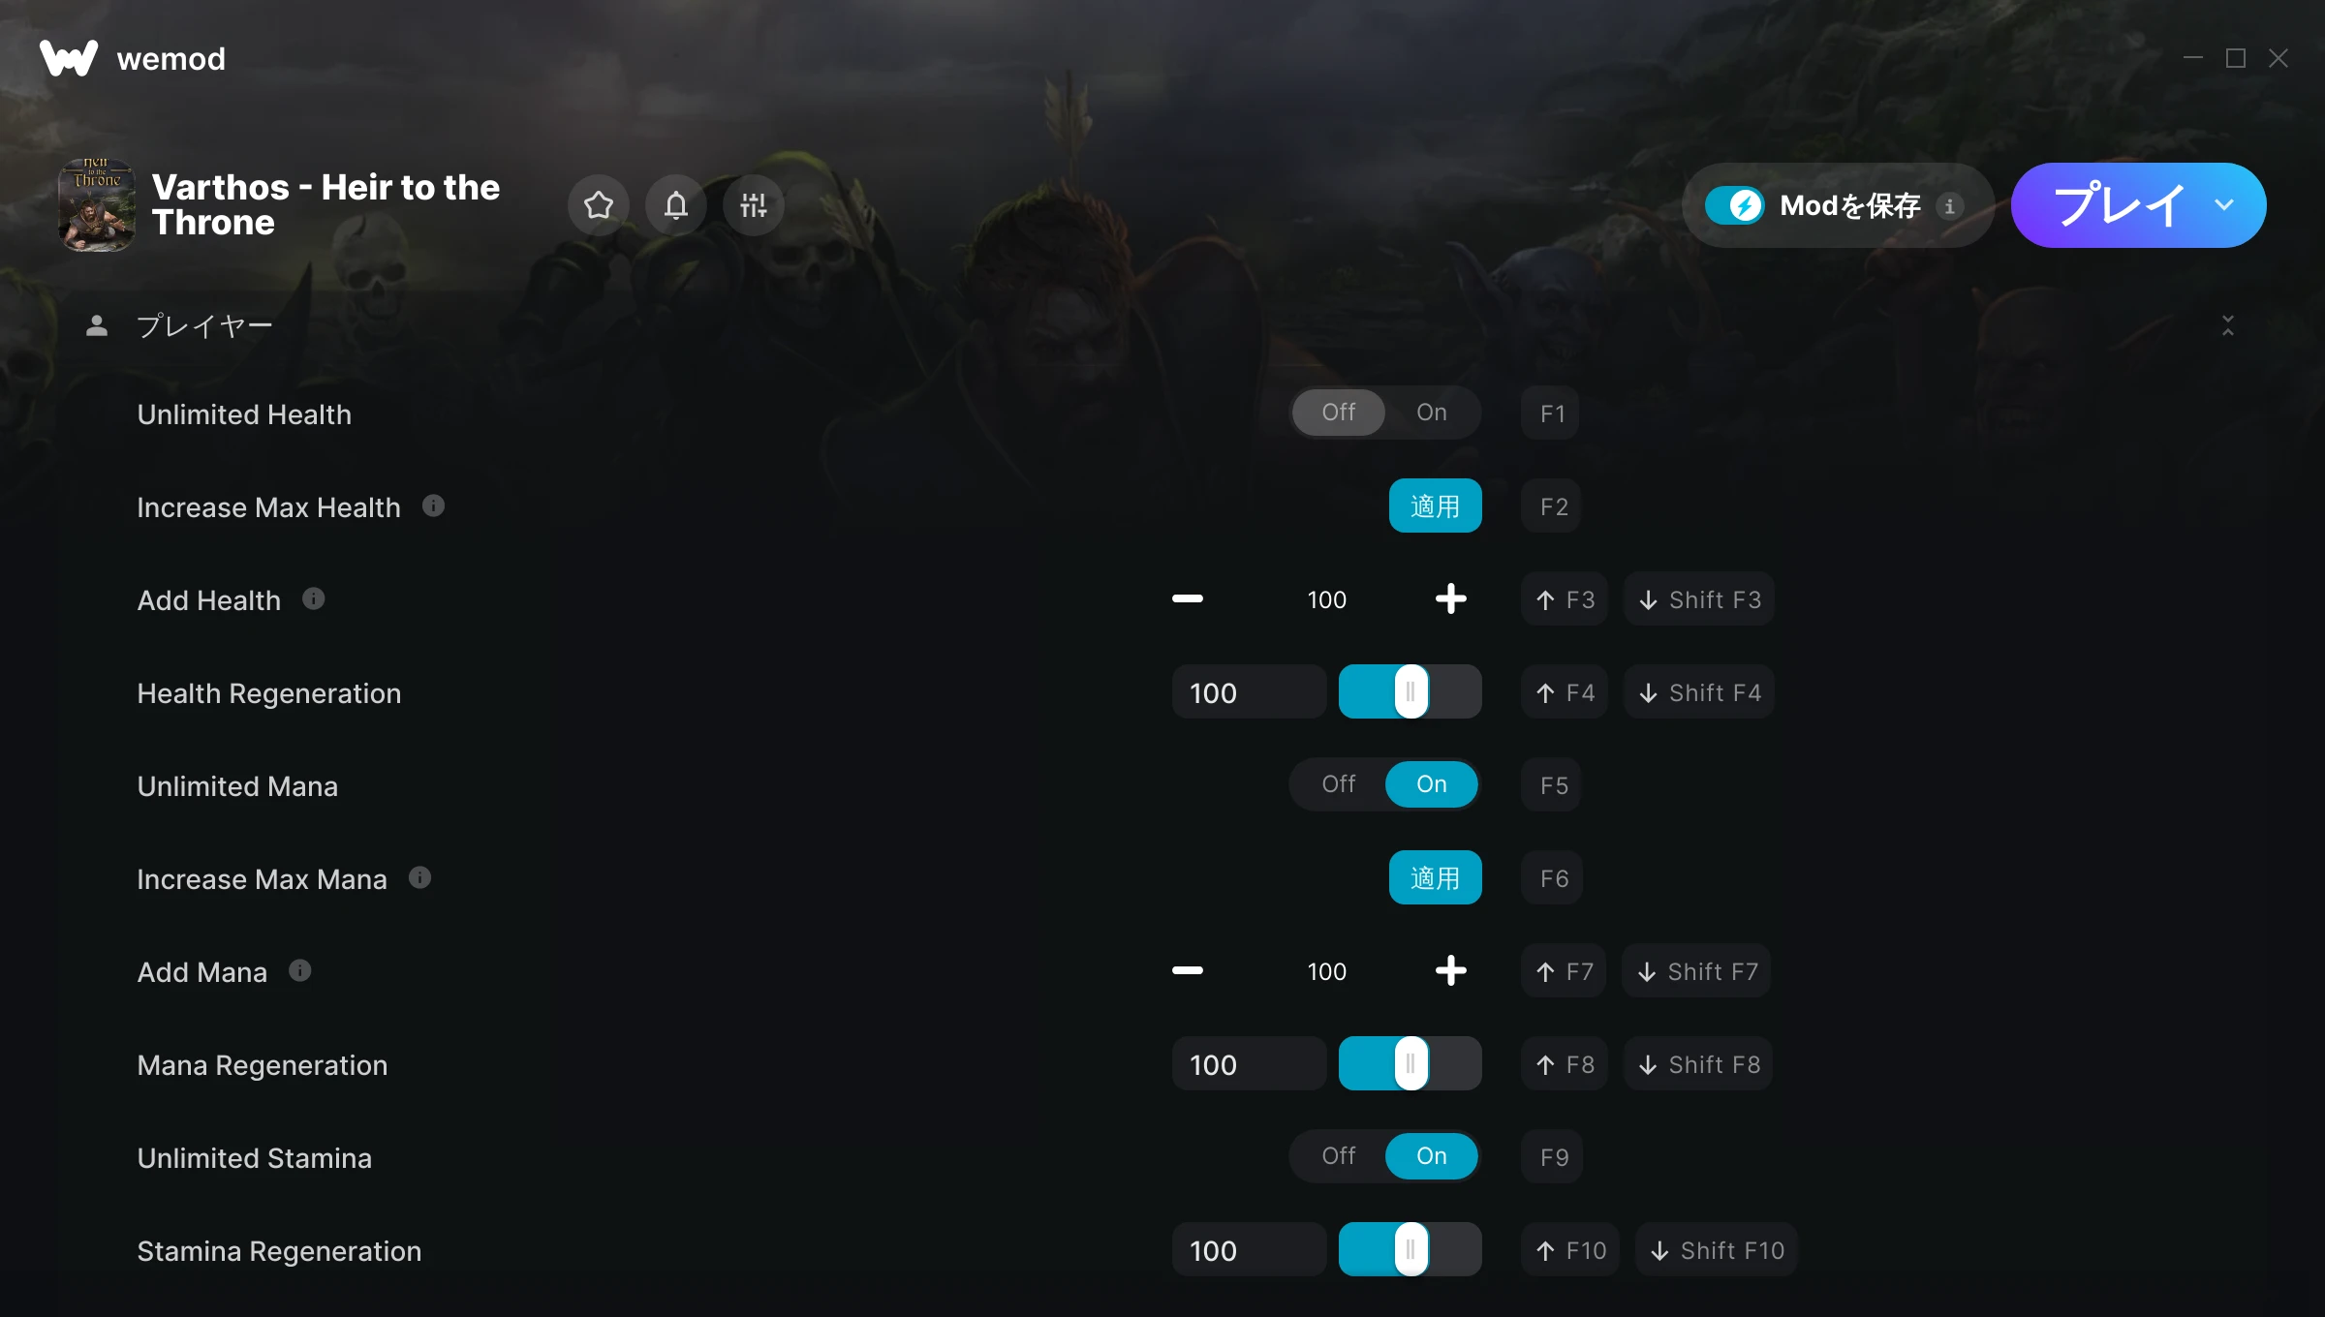Adjust the Health Regeneration slider
The height and width of the screenshot is (1317, 2325).
[x=1410, y=691]
